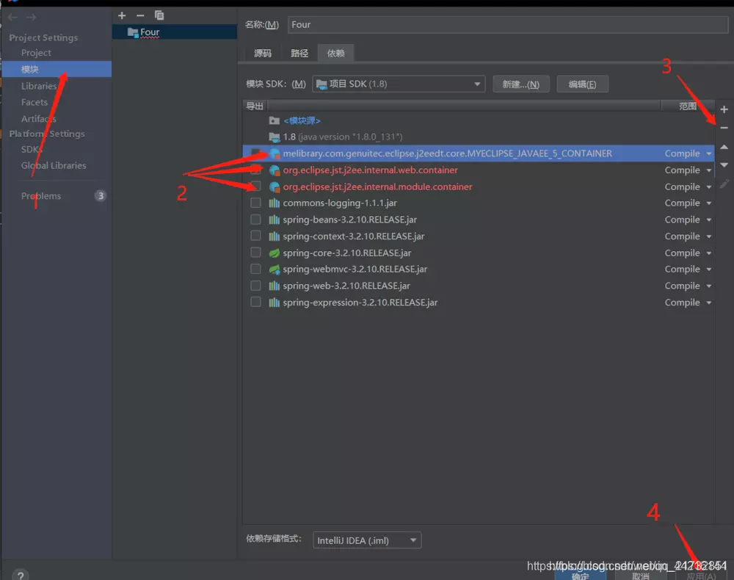Click spring-context jar library icon

pyautogui.click(x=275, y=236)
